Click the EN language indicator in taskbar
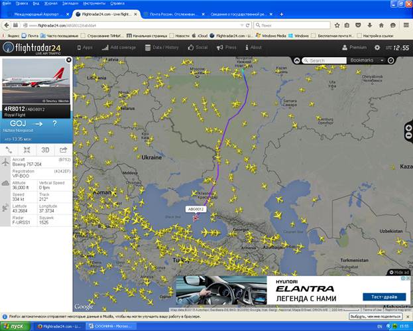The height and width of the screenshot is (331, 413). click(x=380, y=326)
